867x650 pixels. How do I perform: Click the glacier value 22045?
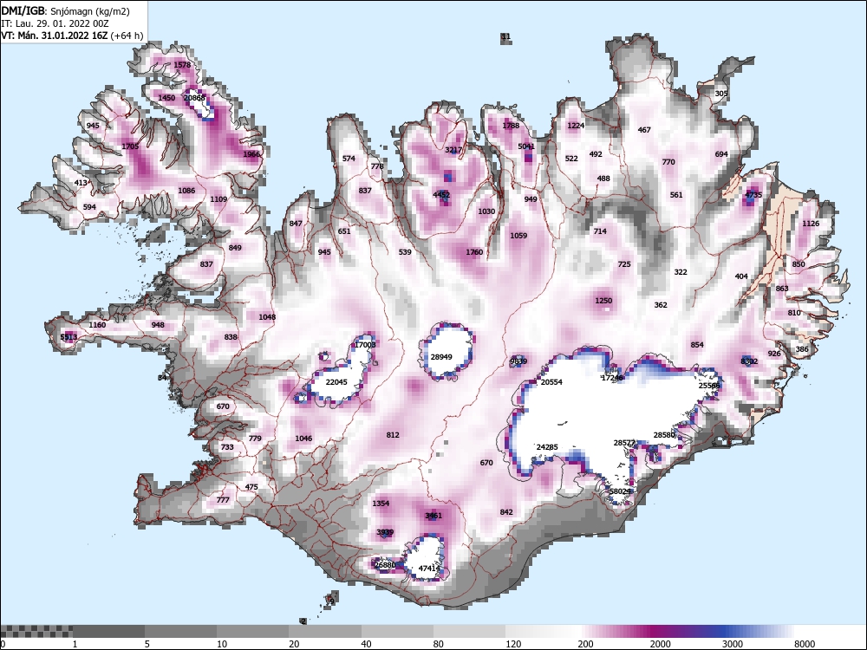point(336,382)
